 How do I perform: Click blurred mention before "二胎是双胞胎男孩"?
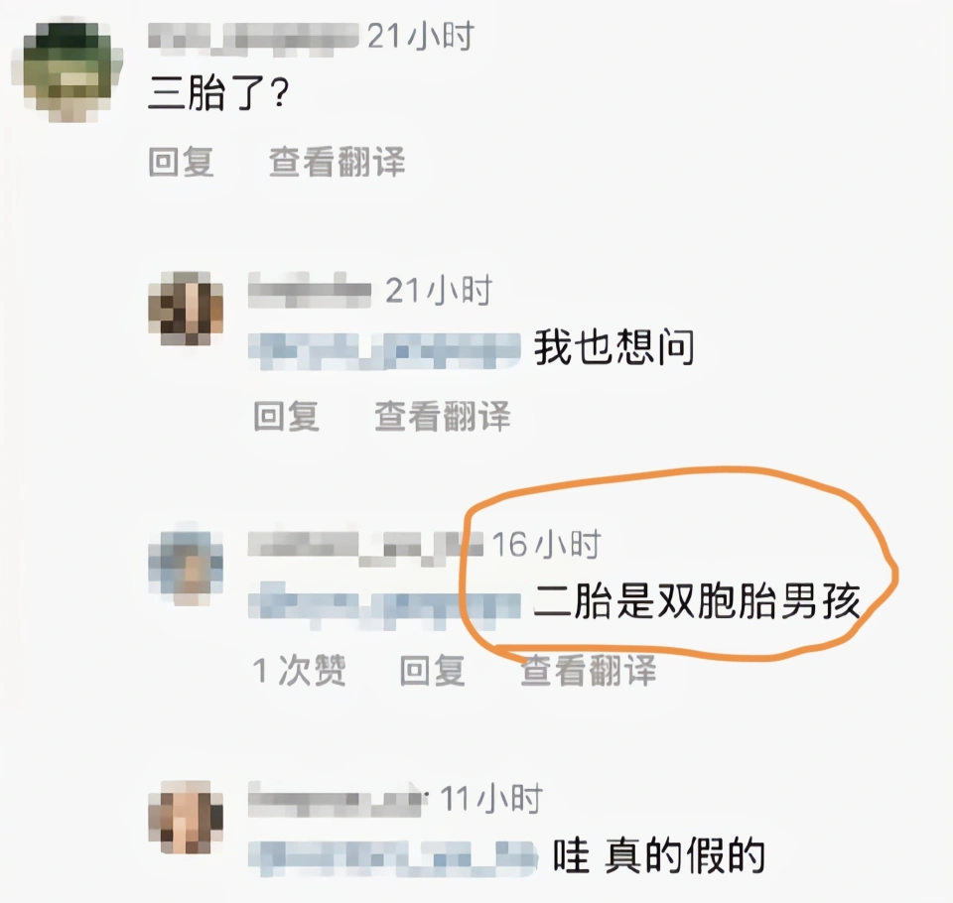[x=384, y=604]
